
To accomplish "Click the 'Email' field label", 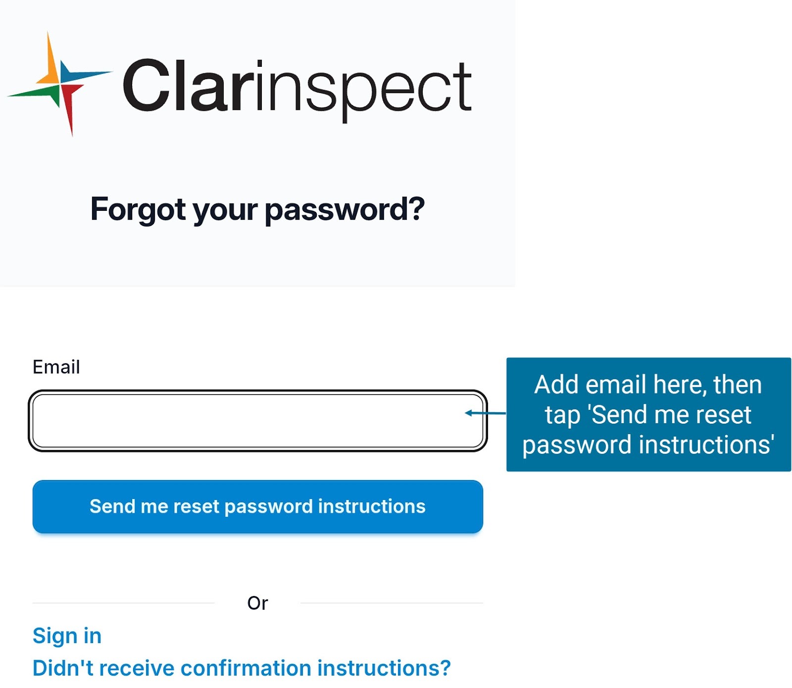I will [x=56, y=367].
